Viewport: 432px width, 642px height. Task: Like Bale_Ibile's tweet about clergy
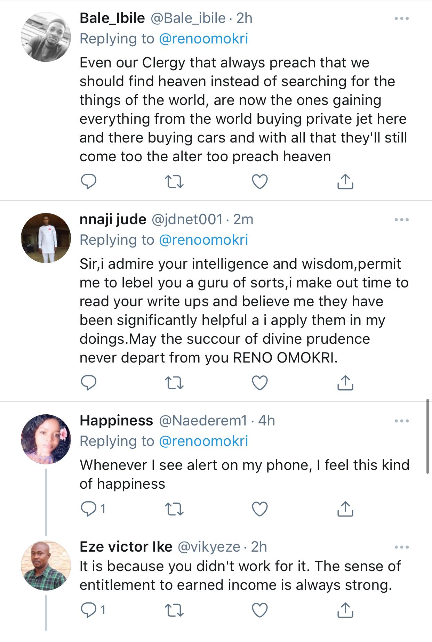click(x=259, y=181)
